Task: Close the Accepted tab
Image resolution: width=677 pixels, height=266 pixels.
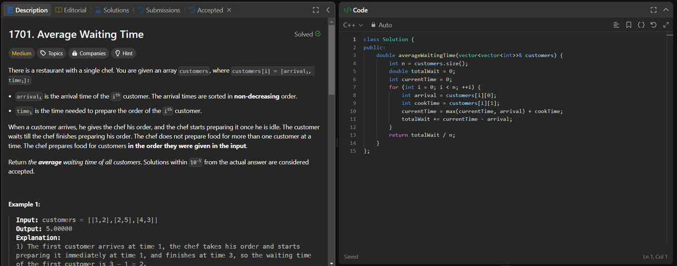Action: point(229,10)
